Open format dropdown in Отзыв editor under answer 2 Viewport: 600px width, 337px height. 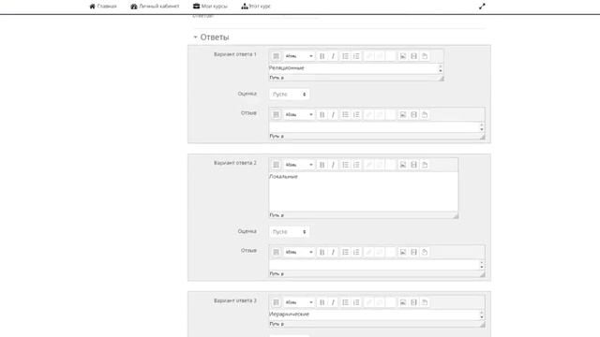click(x=299, y=252)
